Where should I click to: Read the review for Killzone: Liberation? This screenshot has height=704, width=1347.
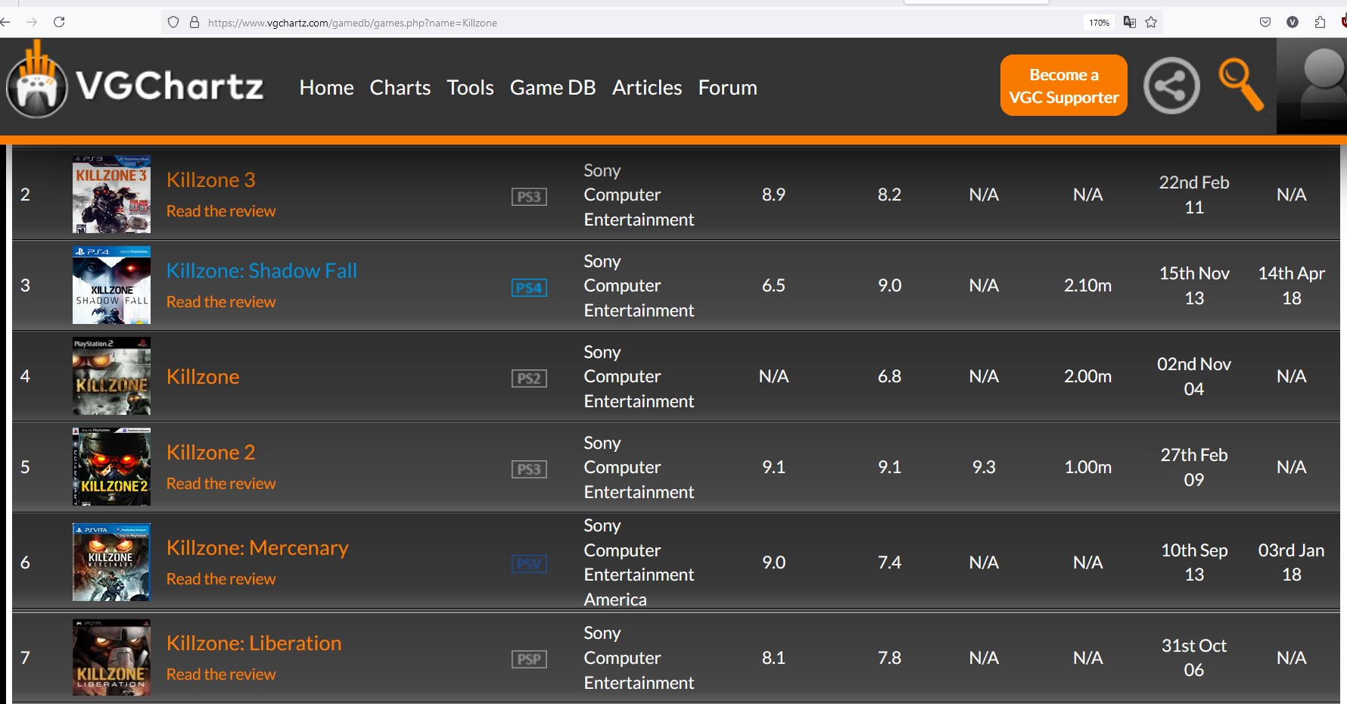pos(221,674)
